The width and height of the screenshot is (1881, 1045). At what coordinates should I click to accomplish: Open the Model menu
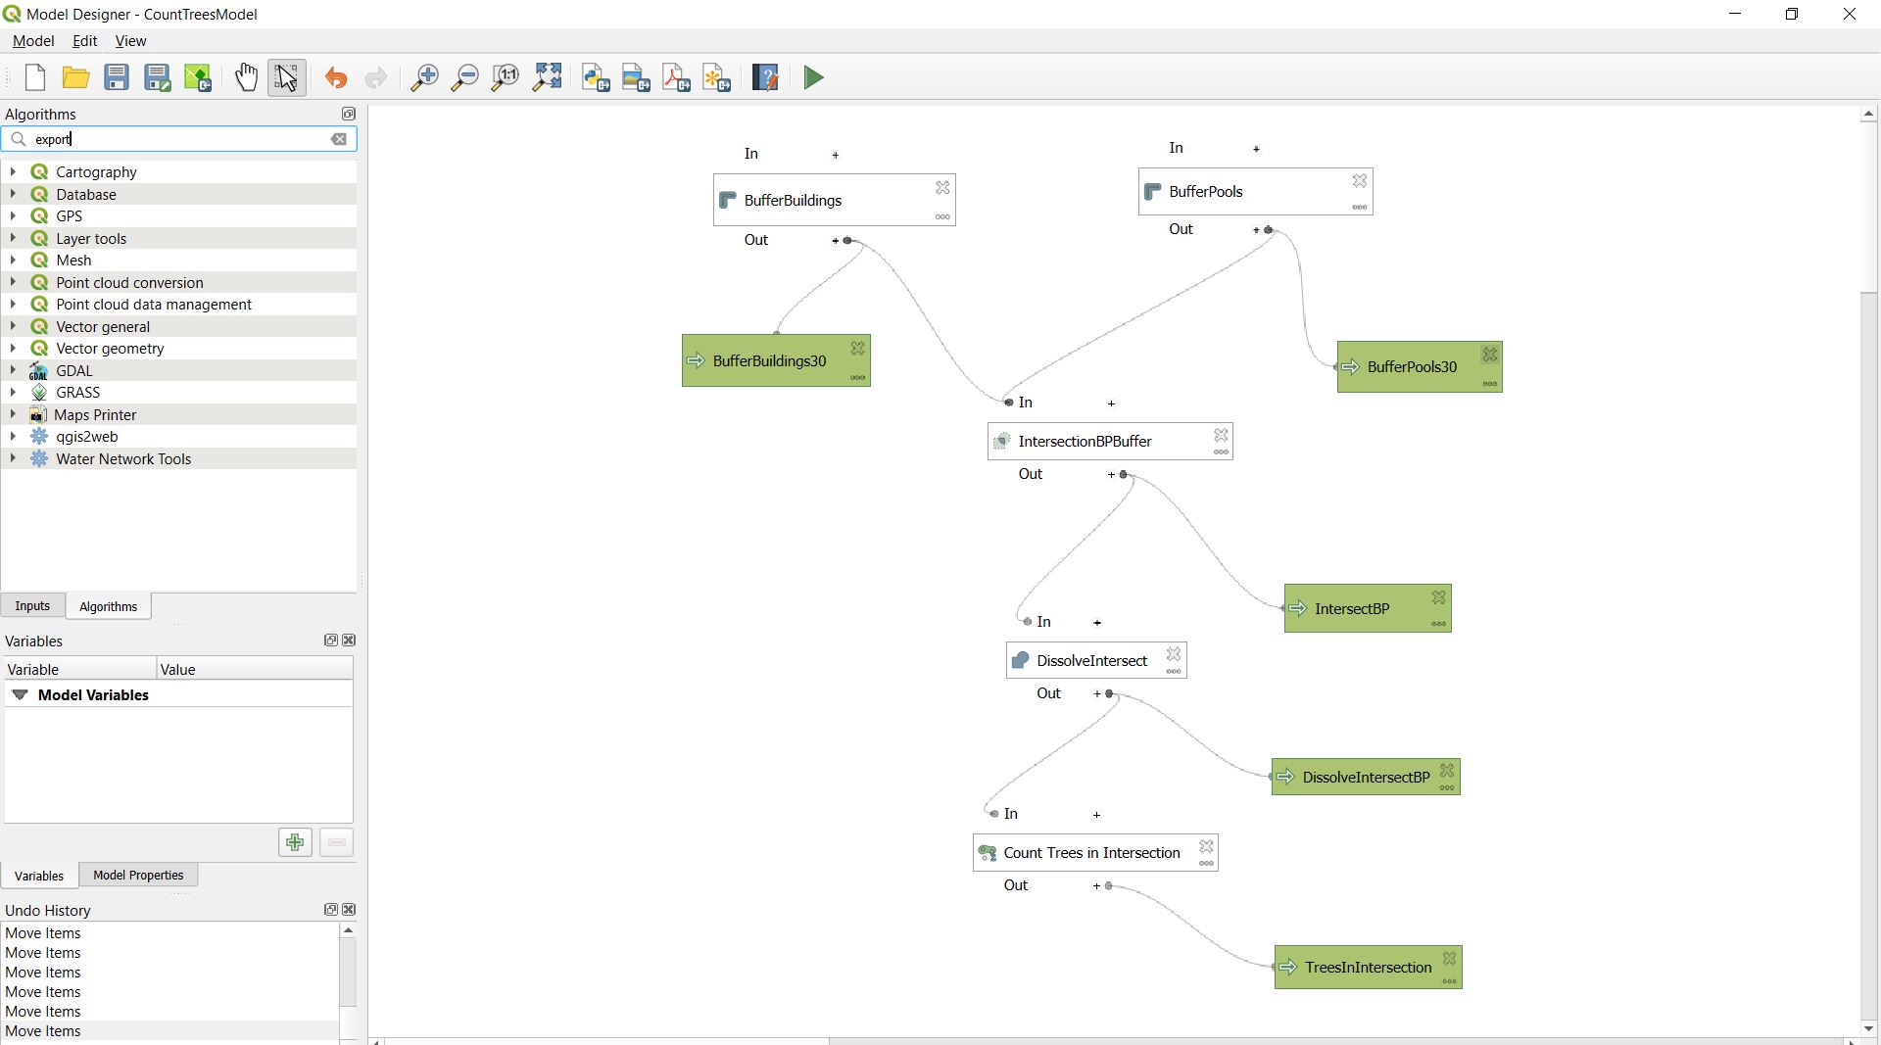tap(33, 40)
